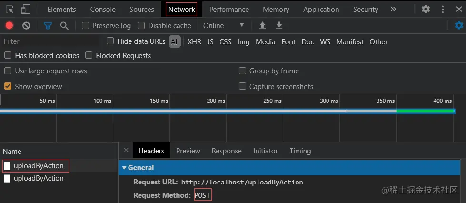Open Network settings blue gear icon
This screenshot has width=466, height=203.
click(x=459, y=25)
